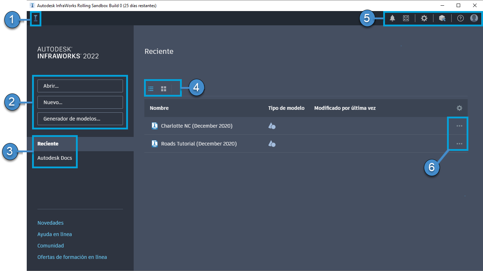483x271 pixels.
Task: Open Ofertas de formación en línea
Action: point(72,257)
